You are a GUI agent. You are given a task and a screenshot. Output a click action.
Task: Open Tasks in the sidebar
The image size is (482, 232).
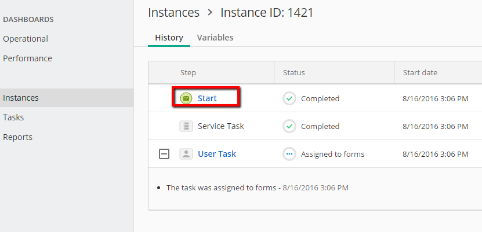[13, 117]
